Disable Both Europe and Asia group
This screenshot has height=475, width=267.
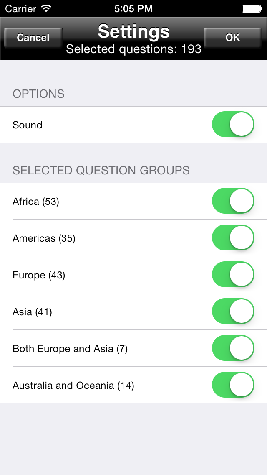233,348
